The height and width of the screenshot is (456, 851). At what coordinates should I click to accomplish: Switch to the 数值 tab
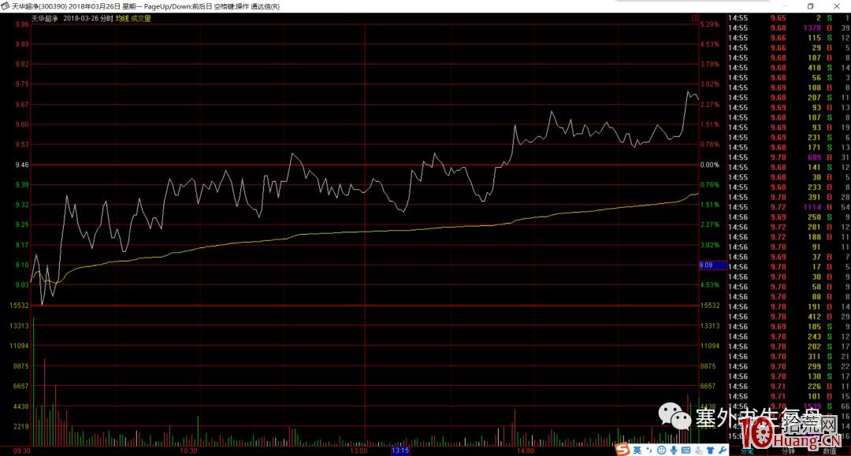point(829,451)
